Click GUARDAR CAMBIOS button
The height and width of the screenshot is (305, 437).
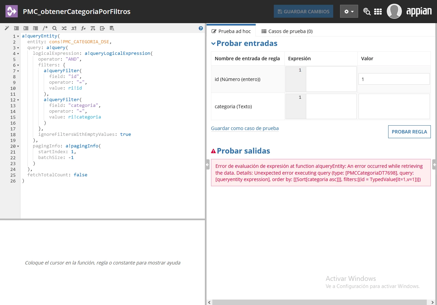304,11
